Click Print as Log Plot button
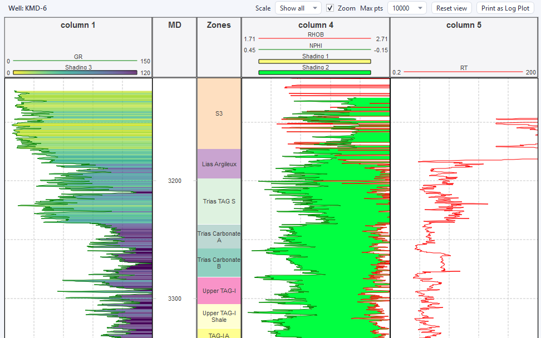This screenshot has height=338, width=541. [x=505, y=8]
